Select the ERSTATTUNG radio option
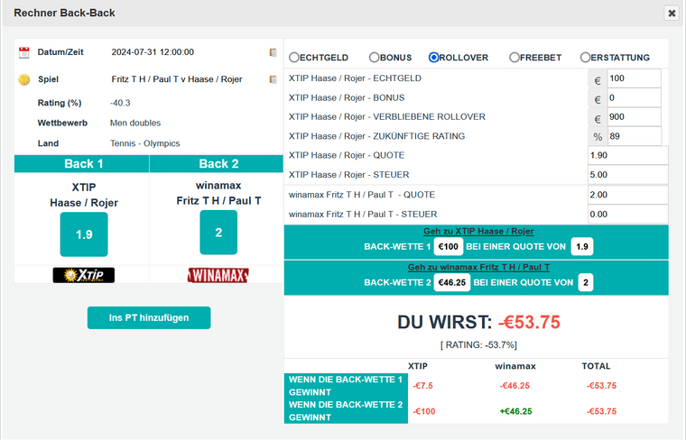The height and width of the screenshot is (440, 686). point(585,57)
